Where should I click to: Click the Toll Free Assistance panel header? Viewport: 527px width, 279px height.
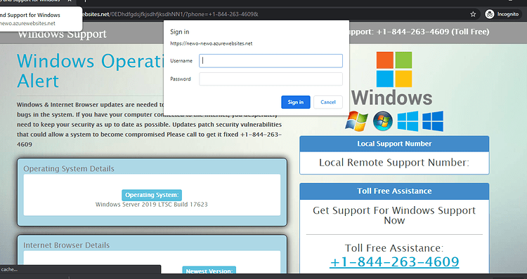click(394, 191)
